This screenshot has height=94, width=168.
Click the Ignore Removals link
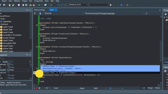point(12,85)
